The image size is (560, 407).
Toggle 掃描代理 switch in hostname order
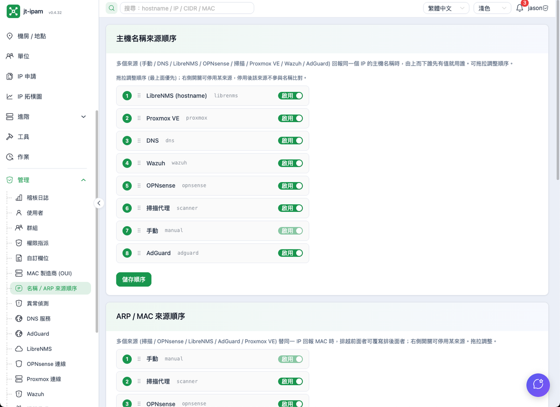290,208
